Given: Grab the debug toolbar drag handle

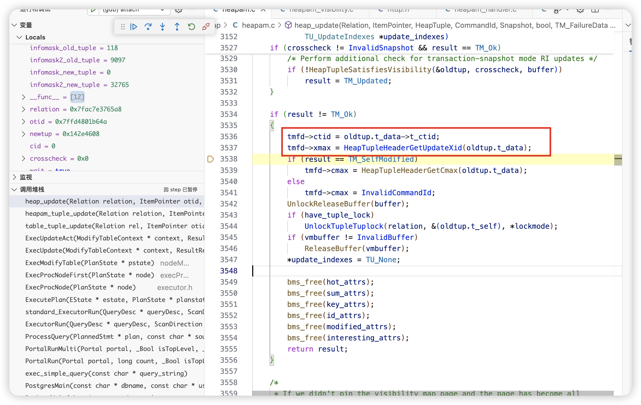Looking at the screenshot, I should [123, 26].
